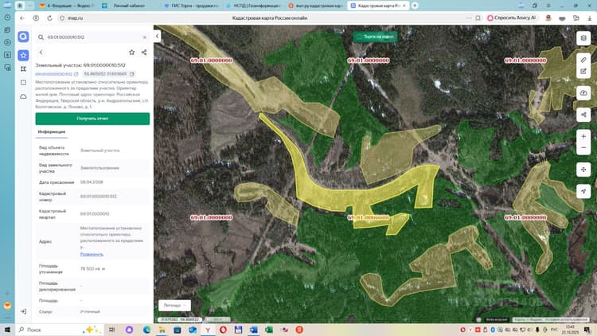The height and width of the screenshot is (336, 597).
Task: Select the edit drawing tool on map
Action: tap(583, 72)
